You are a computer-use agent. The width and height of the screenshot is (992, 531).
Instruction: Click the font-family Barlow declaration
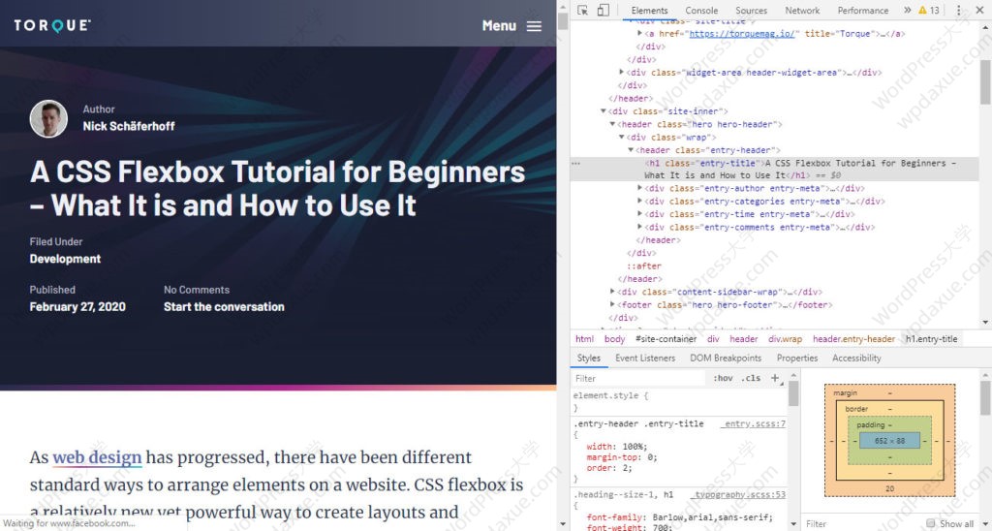(x=679, y=517)
